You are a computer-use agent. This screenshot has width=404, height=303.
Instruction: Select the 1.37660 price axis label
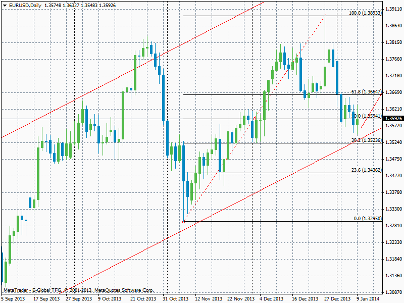click(393, 59)
